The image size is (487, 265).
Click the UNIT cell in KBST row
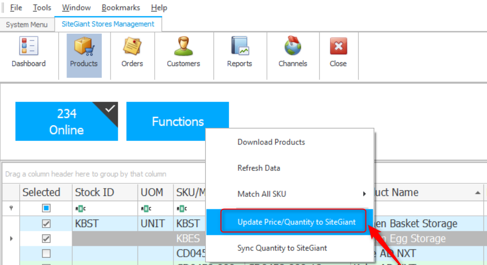(x=156, y=223)
